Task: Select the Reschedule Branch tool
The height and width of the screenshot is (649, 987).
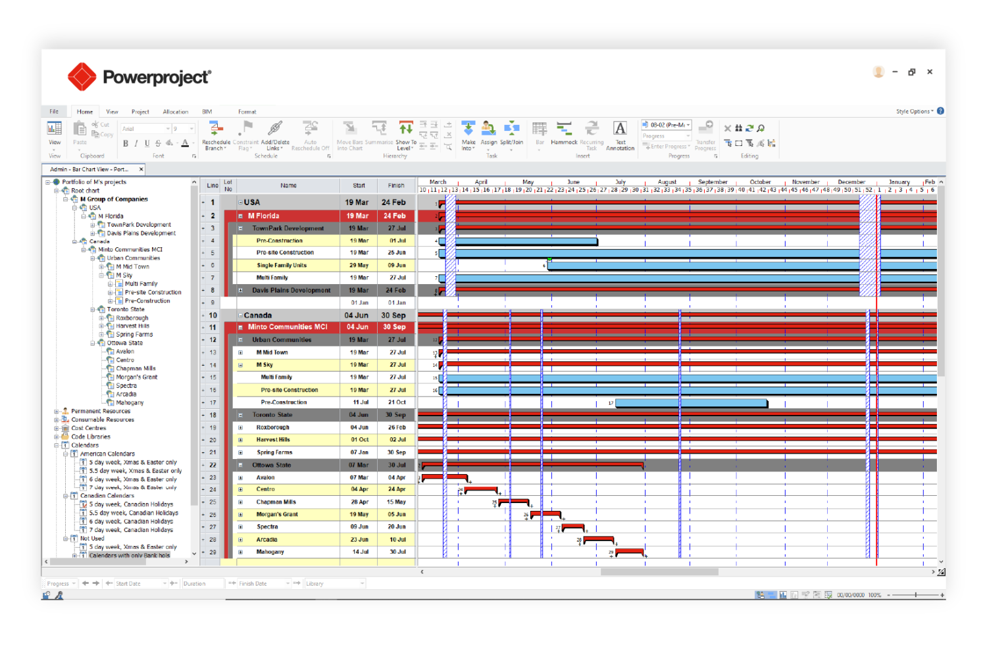Action: (x=216, y=135)
